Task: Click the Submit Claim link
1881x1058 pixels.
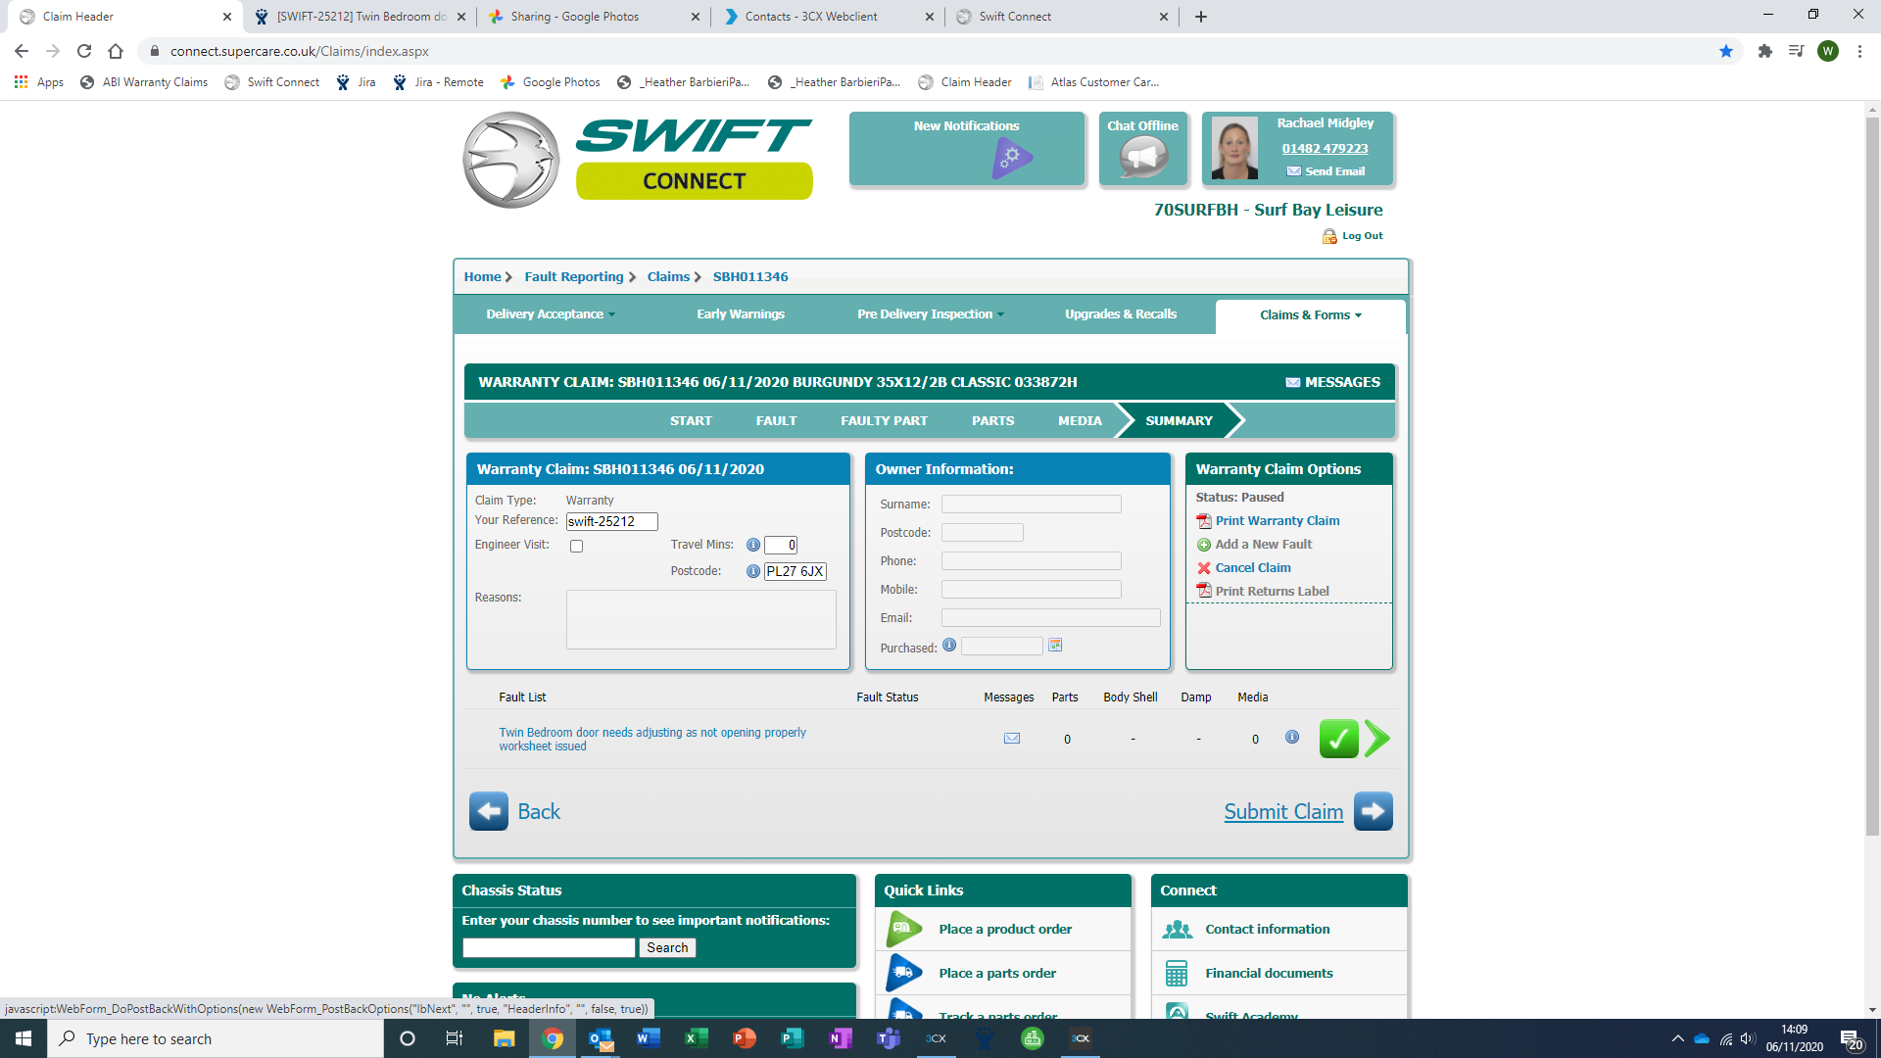Action: [1282, 811]
